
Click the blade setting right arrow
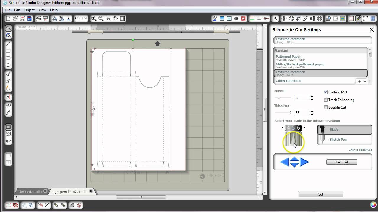pos(304,127)
